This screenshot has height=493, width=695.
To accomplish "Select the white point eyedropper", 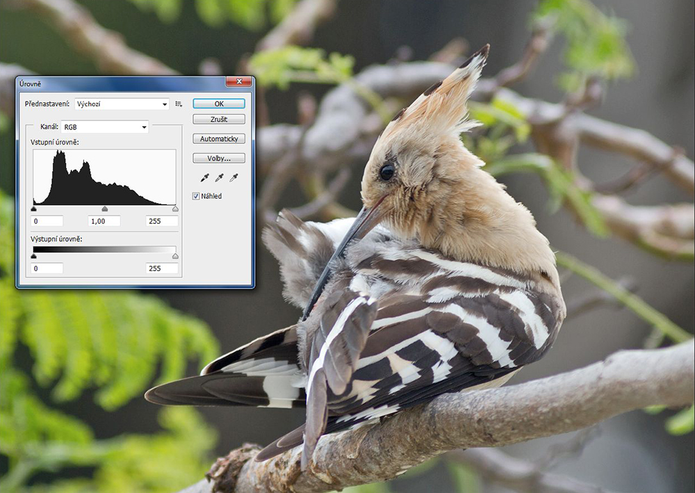I will (234, 178).
